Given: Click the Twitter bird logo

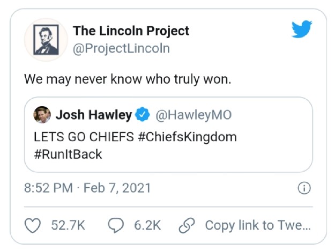Looking at the screenshot, I should click(x=302, y=30).
